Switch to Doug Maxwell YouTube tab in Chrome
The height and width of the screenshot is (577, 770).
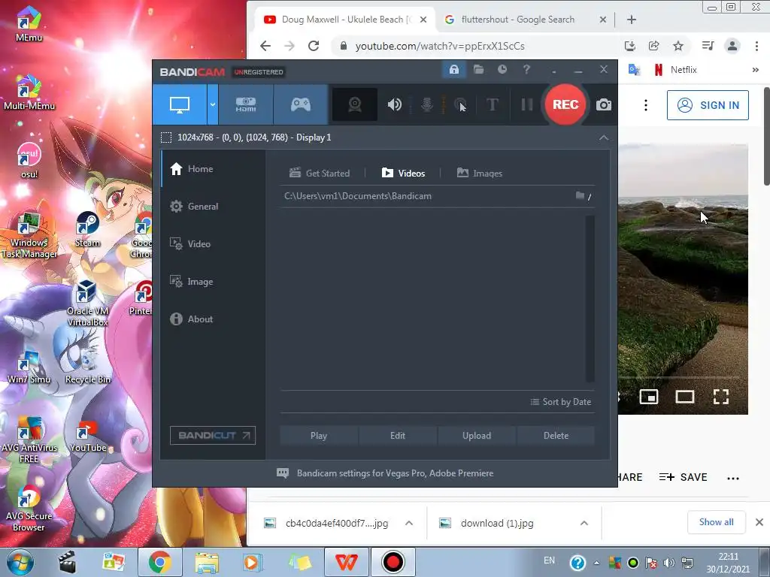[345, 20]
